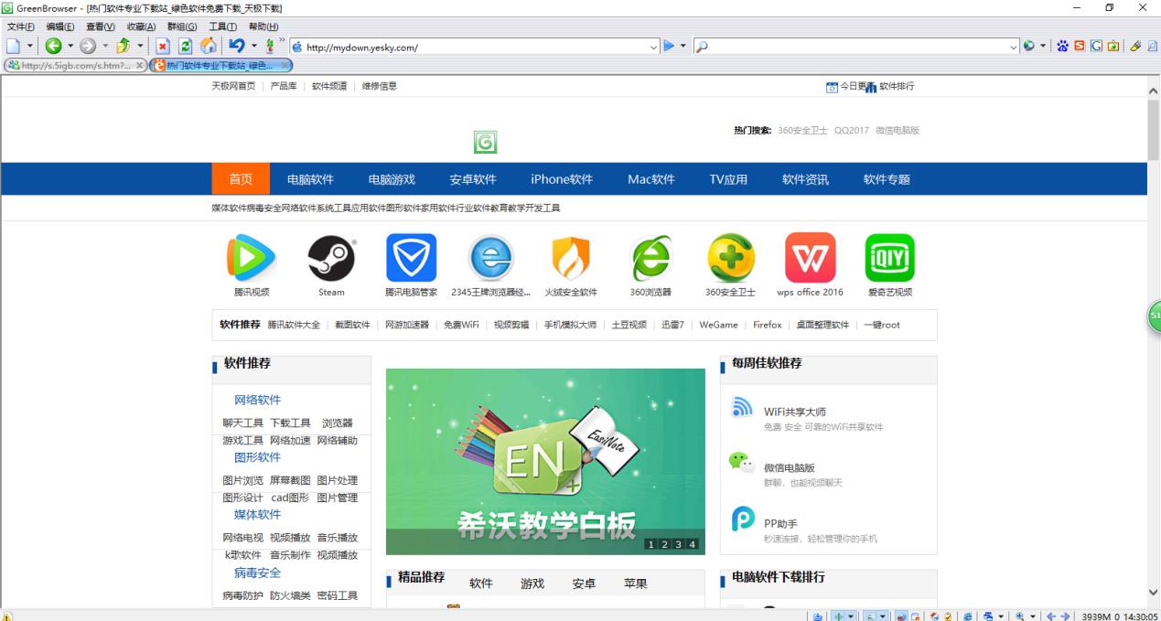Viewport: 1161px width, 621px height.
Task: Click the Baidu paw search icon
Action: [x=1062, y=46]
